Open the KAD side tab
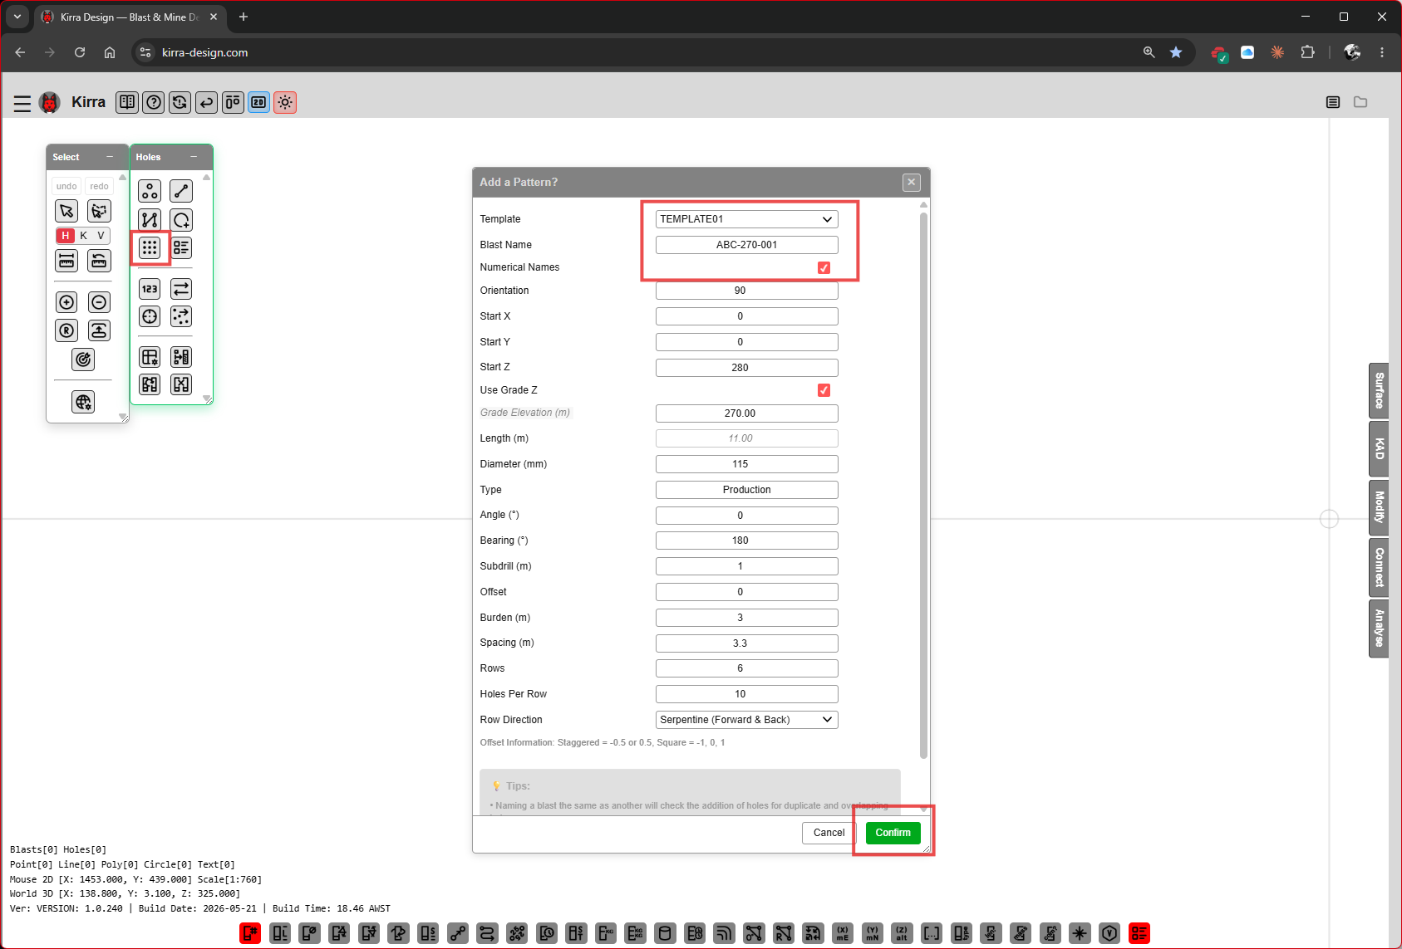This screenshot has width=1402, height=949. coord(1379,448)
